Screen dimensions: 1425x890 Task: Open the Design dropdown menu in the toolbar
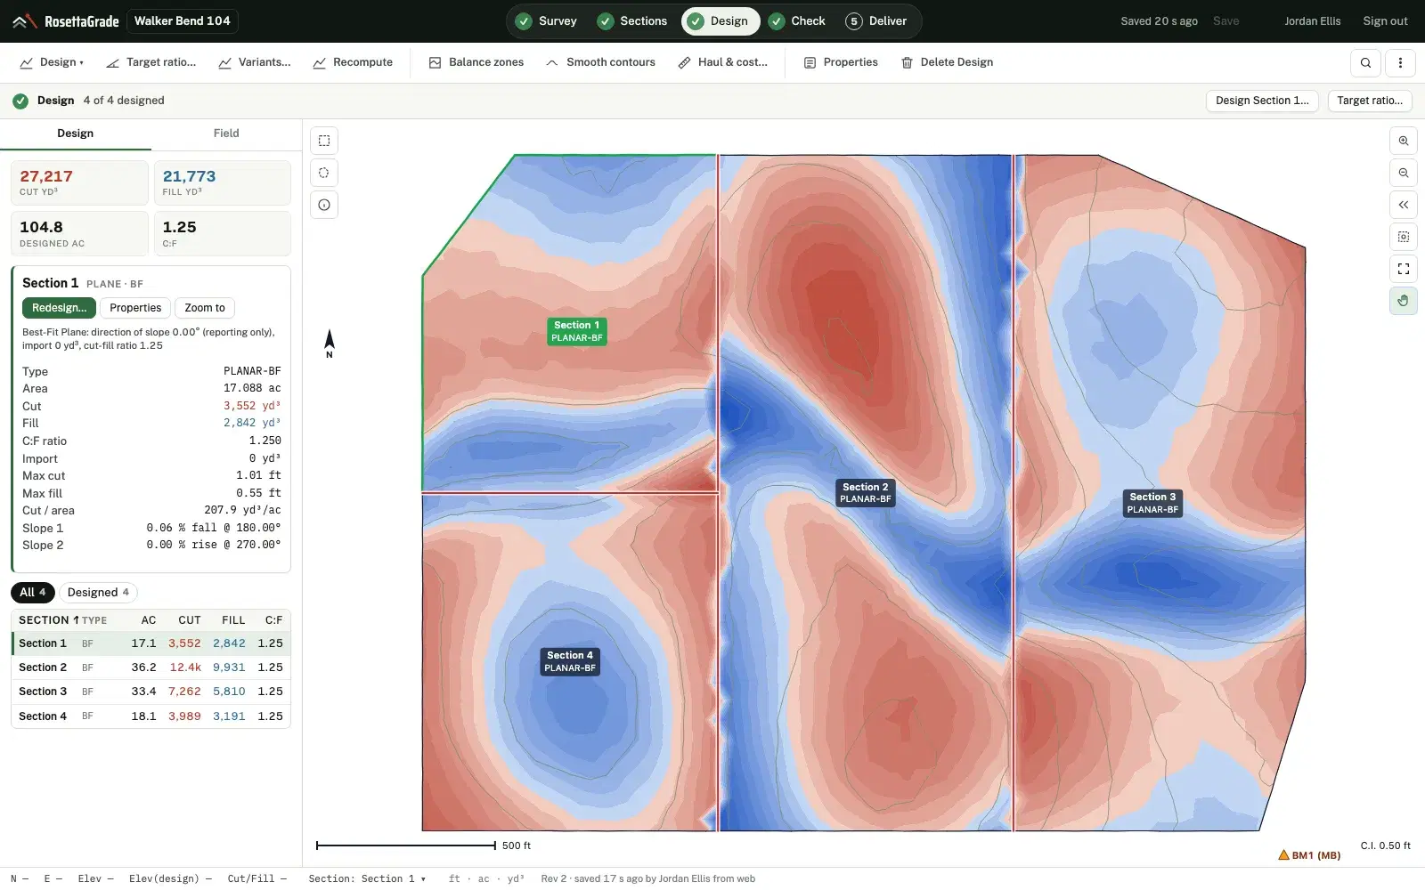coord(52,62)
